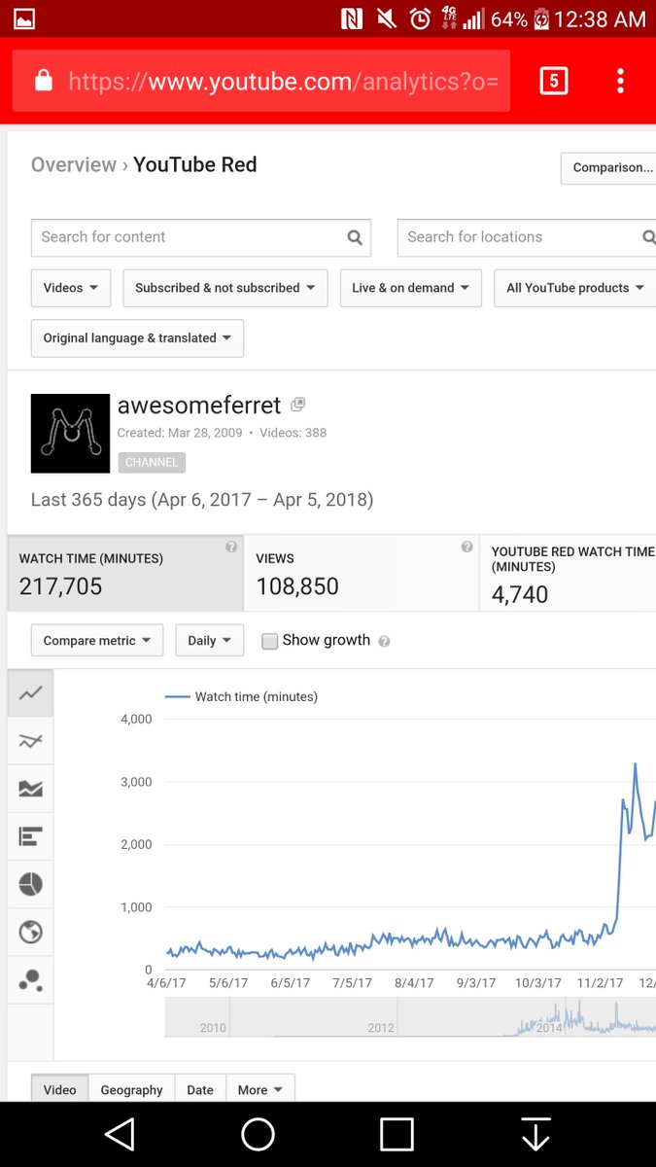Select the globe map chart icon
The height and width of the screenshot is (1167, 656).
pos(30,932)
